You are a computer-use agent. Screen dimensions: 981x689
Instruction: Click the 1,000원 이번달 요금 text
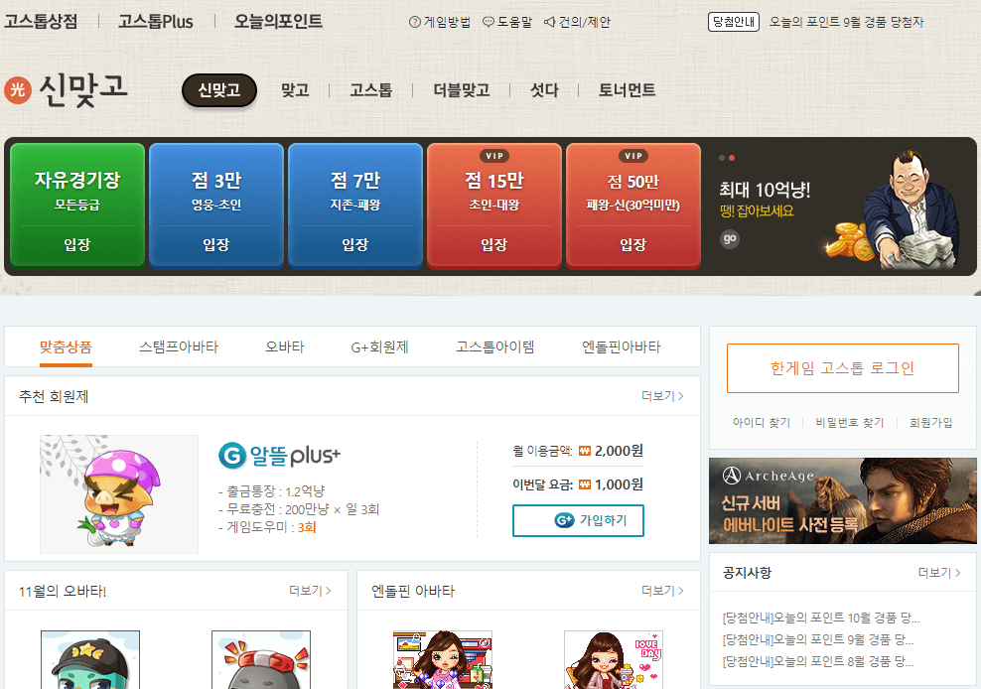coord(619,484)
